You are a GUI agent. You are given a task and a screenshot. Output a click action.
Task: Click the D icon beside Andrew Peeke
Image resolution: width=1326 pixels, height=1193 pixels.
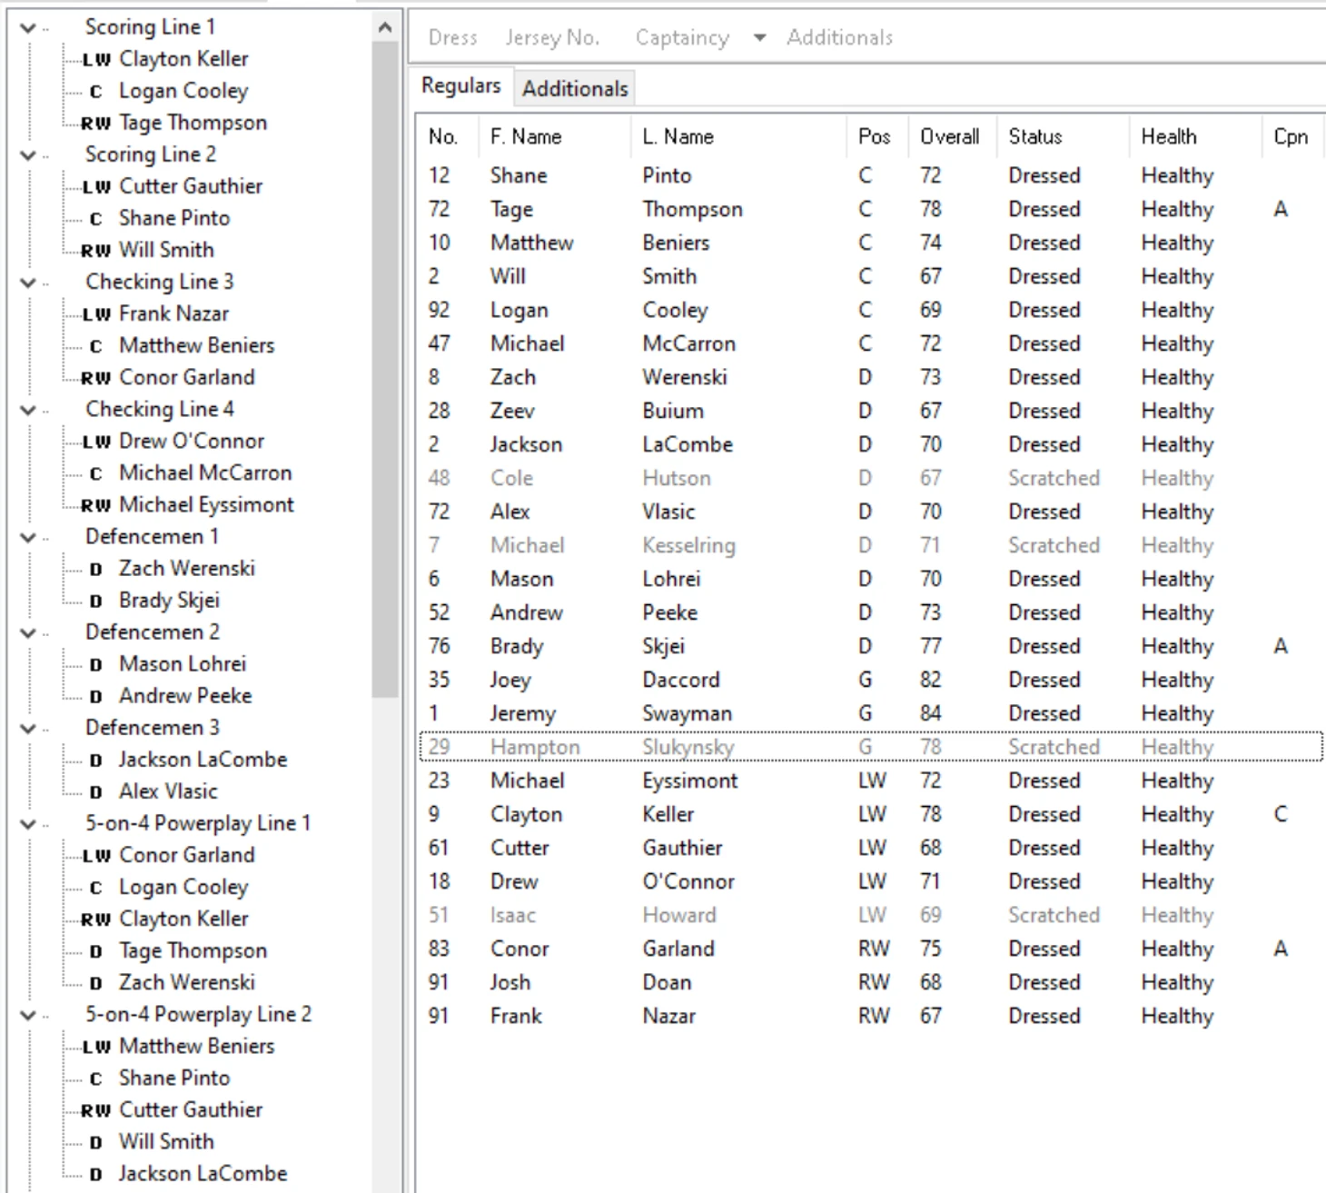[x=95, y=697]
